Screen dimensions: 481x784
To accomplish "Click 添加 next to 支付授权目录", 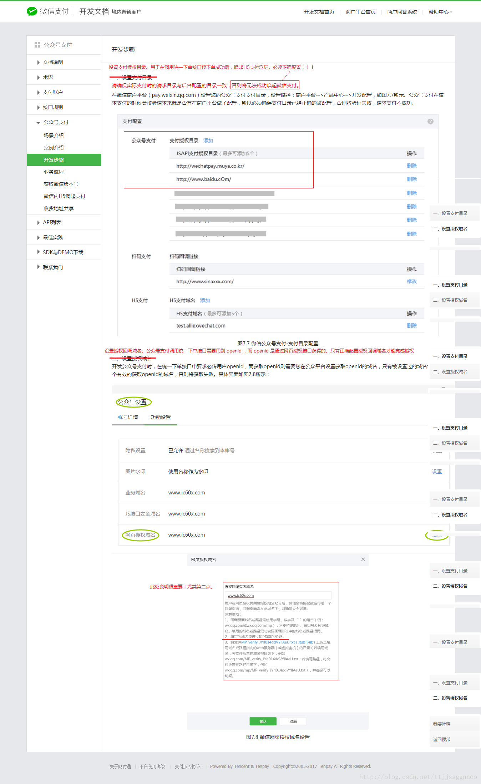I will pyautogui.click(x=208, y=140).
